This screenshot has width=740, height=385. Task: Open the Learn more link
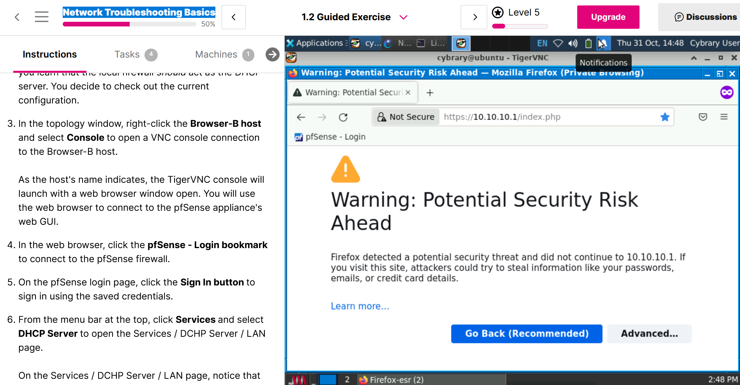360,306
